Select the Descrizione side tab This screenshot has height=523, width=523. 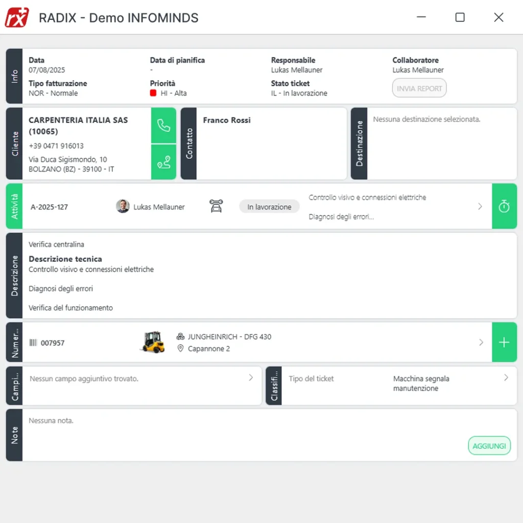click(14, 276)
